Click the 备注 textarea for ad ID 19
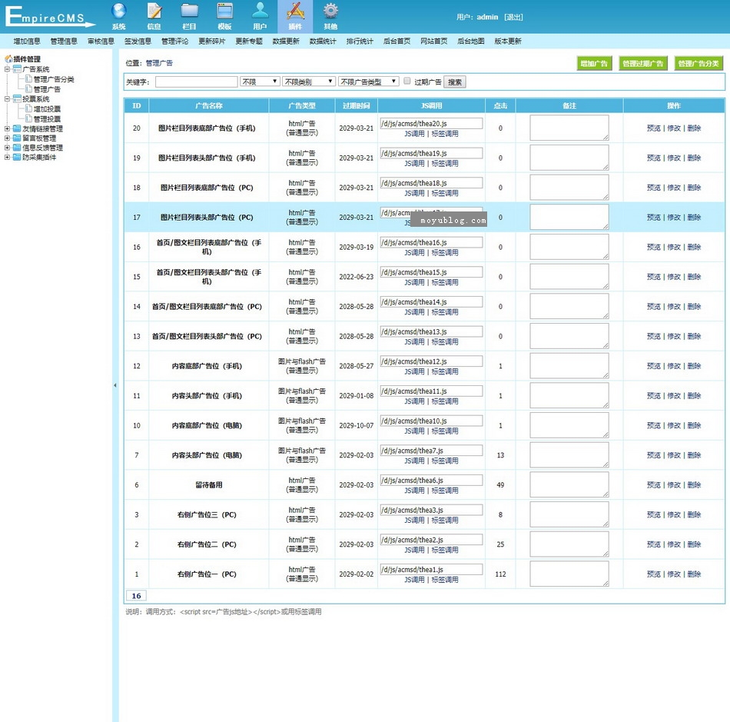The image size is (730, 722). click(569, 158)
